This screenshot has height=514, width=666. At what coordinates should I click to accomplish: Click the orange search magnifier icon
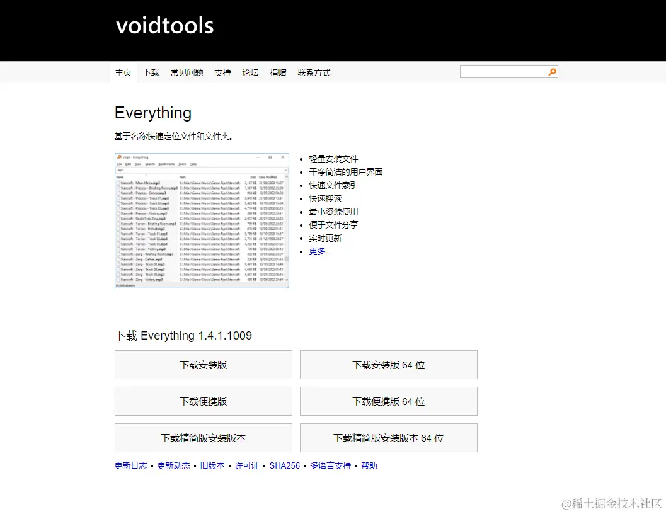coord(552,72)
